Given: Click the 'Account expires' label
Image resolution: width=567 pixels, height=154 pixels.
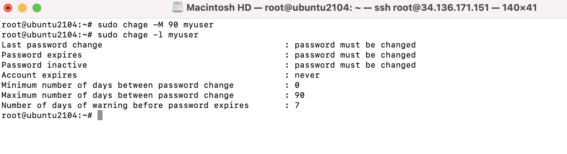Looking at the screenshot, I should pyautogui.click(x=39, y=75).
